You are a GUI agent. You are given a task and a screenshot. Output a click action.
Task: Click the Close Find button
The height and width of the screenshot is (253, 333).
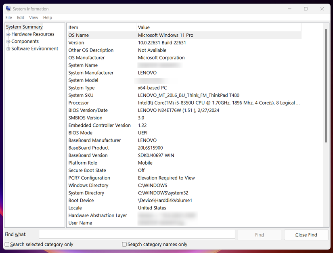pos(306,234)
